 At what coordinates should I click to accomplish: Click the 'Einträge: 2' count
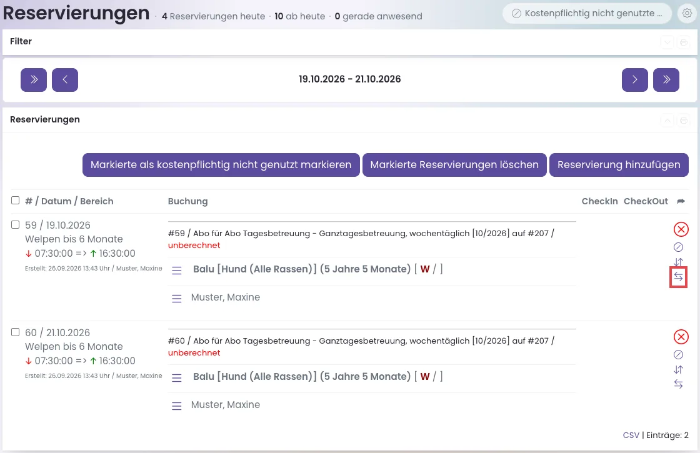coord(667,435)
